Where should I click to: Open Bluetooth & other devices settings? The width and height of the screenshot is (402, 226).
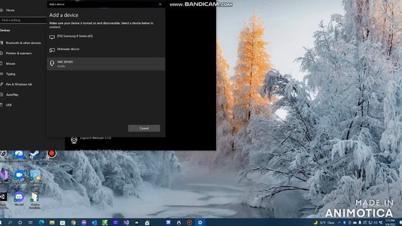coord(23,43)
